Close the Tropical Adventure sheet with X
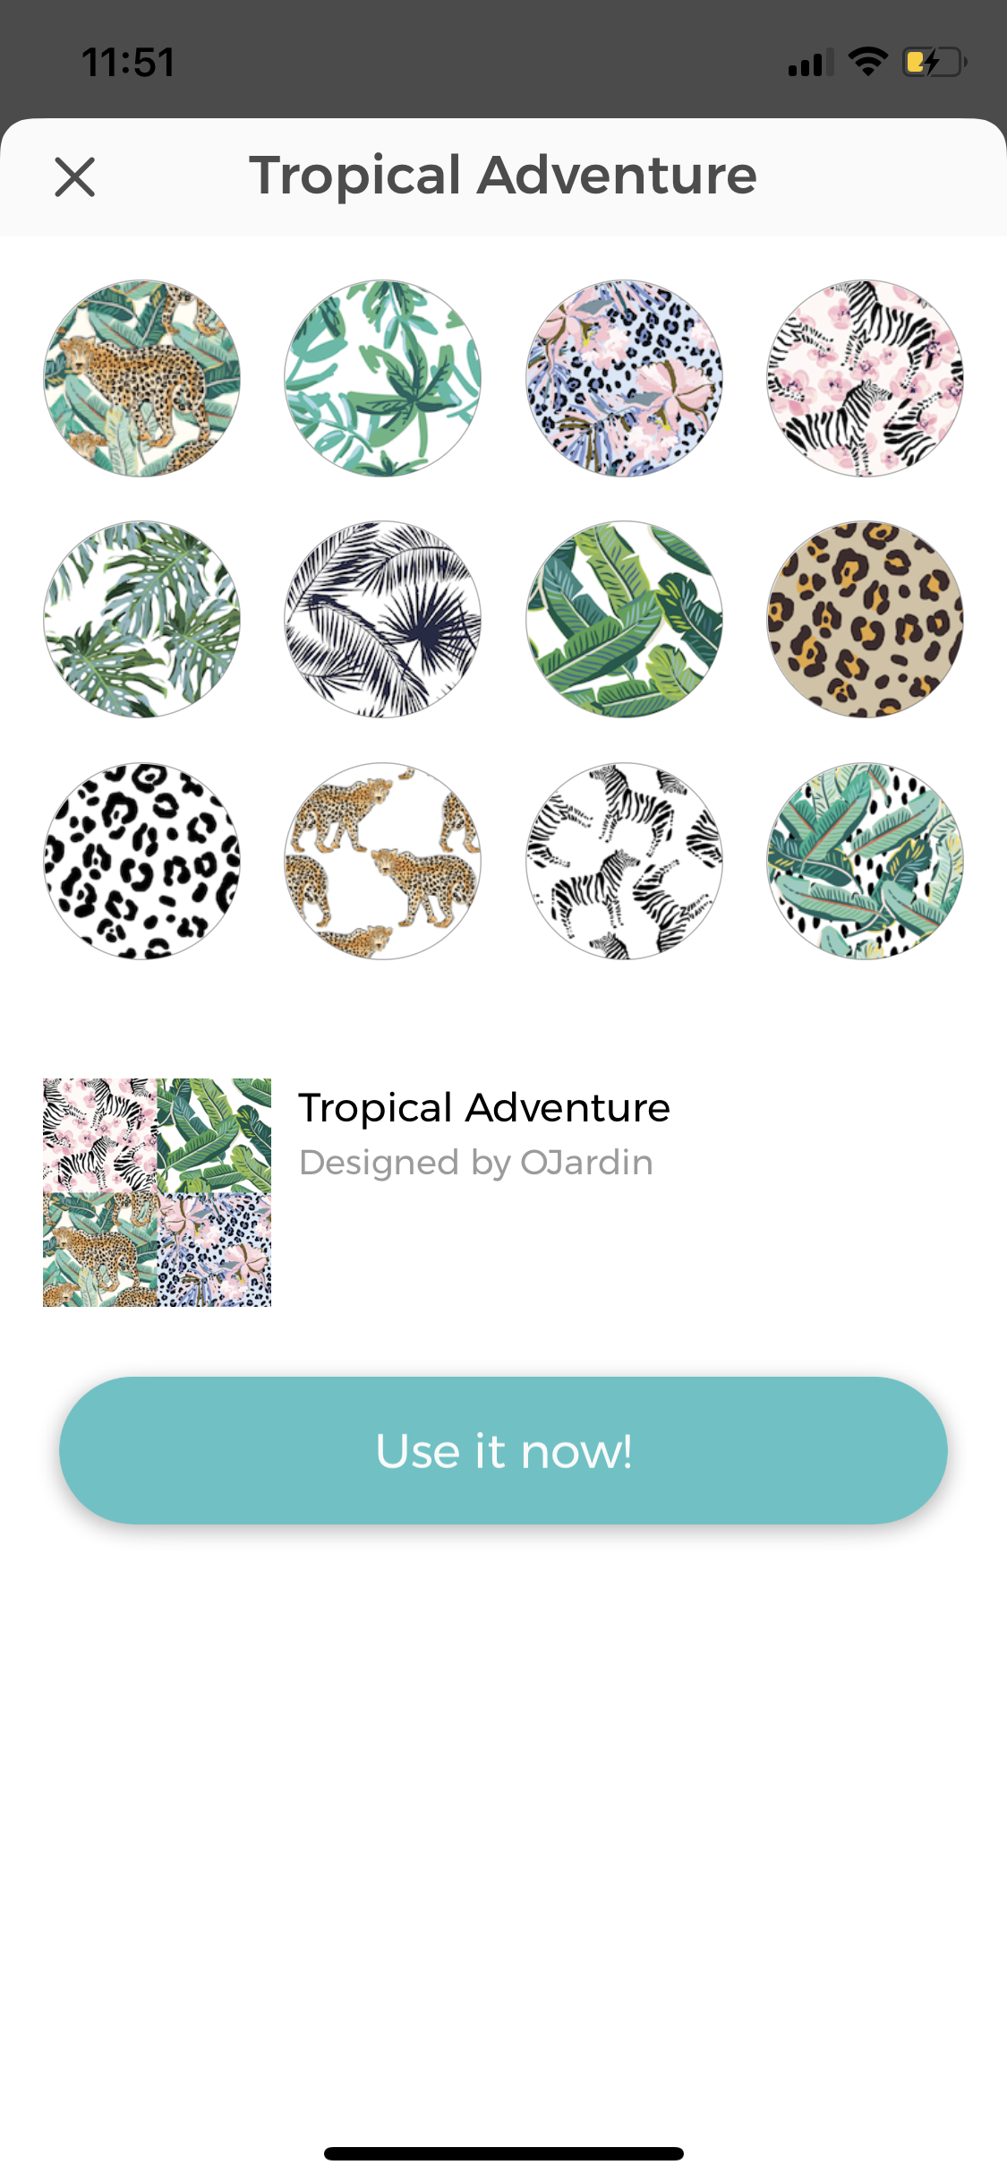Viewport: 1007px width, 2182px height. [x=74, y=176]
